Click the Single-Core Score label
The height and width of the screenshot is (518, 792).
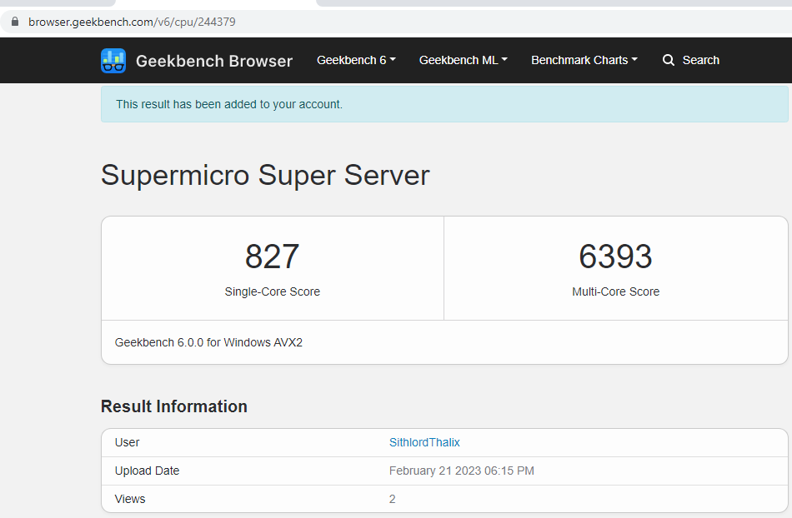click(x=273, y=291)
